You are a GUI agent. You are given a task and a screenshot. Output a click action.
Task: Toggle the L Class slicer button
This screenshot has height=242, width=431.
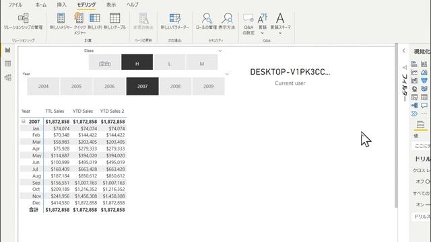[169, 62]
